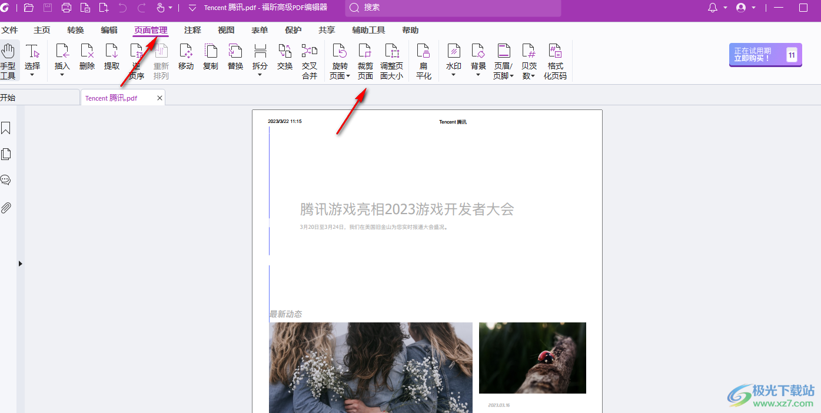Click the Interleave merge tool (交叉合并)
The height and width of the screenshot is (413, 821).
click(x=310, y=61)
